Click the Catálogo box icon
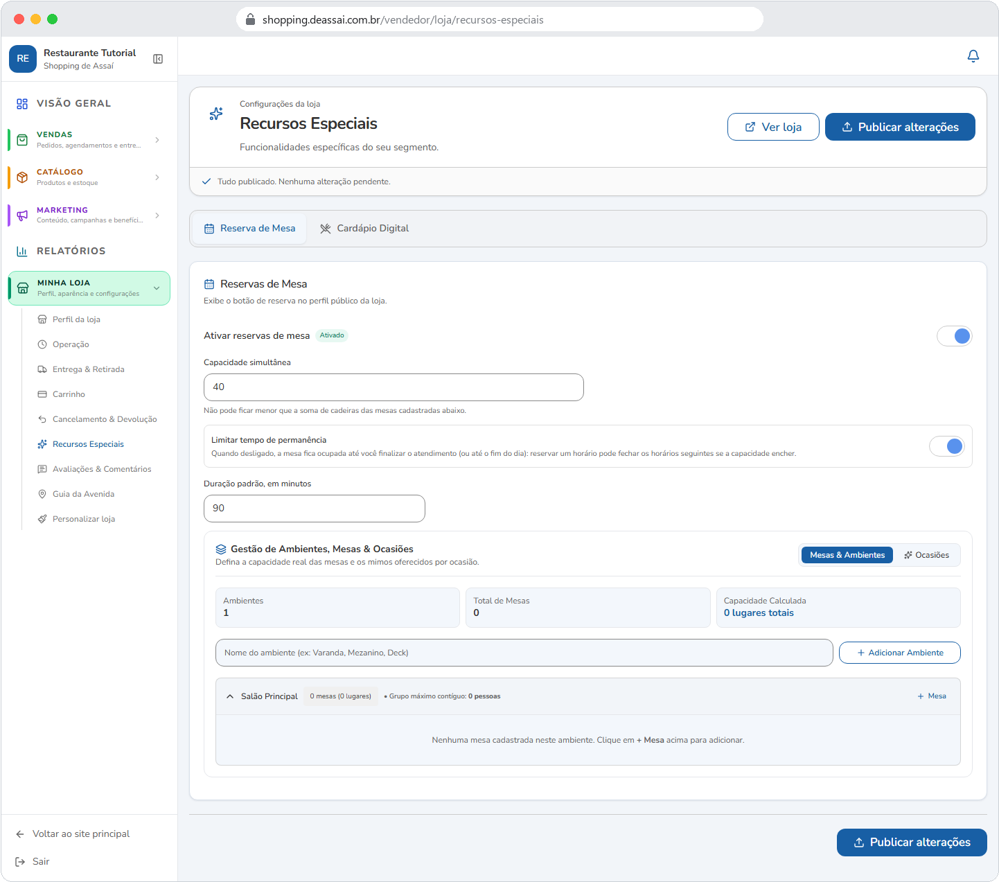This screenshot has height=882, width=999. pyautogui.click(x=22, y=177)
